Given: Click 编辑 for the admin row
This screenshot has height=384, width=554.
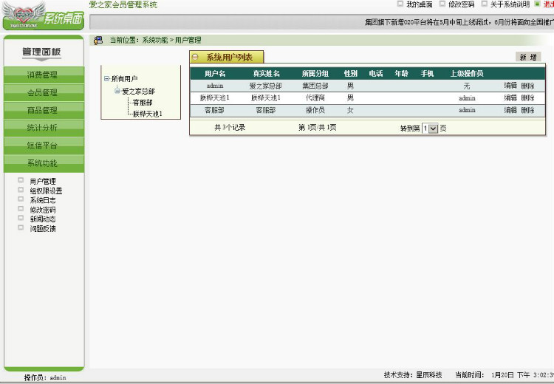Looking at the screenshot, I should 510,86.
